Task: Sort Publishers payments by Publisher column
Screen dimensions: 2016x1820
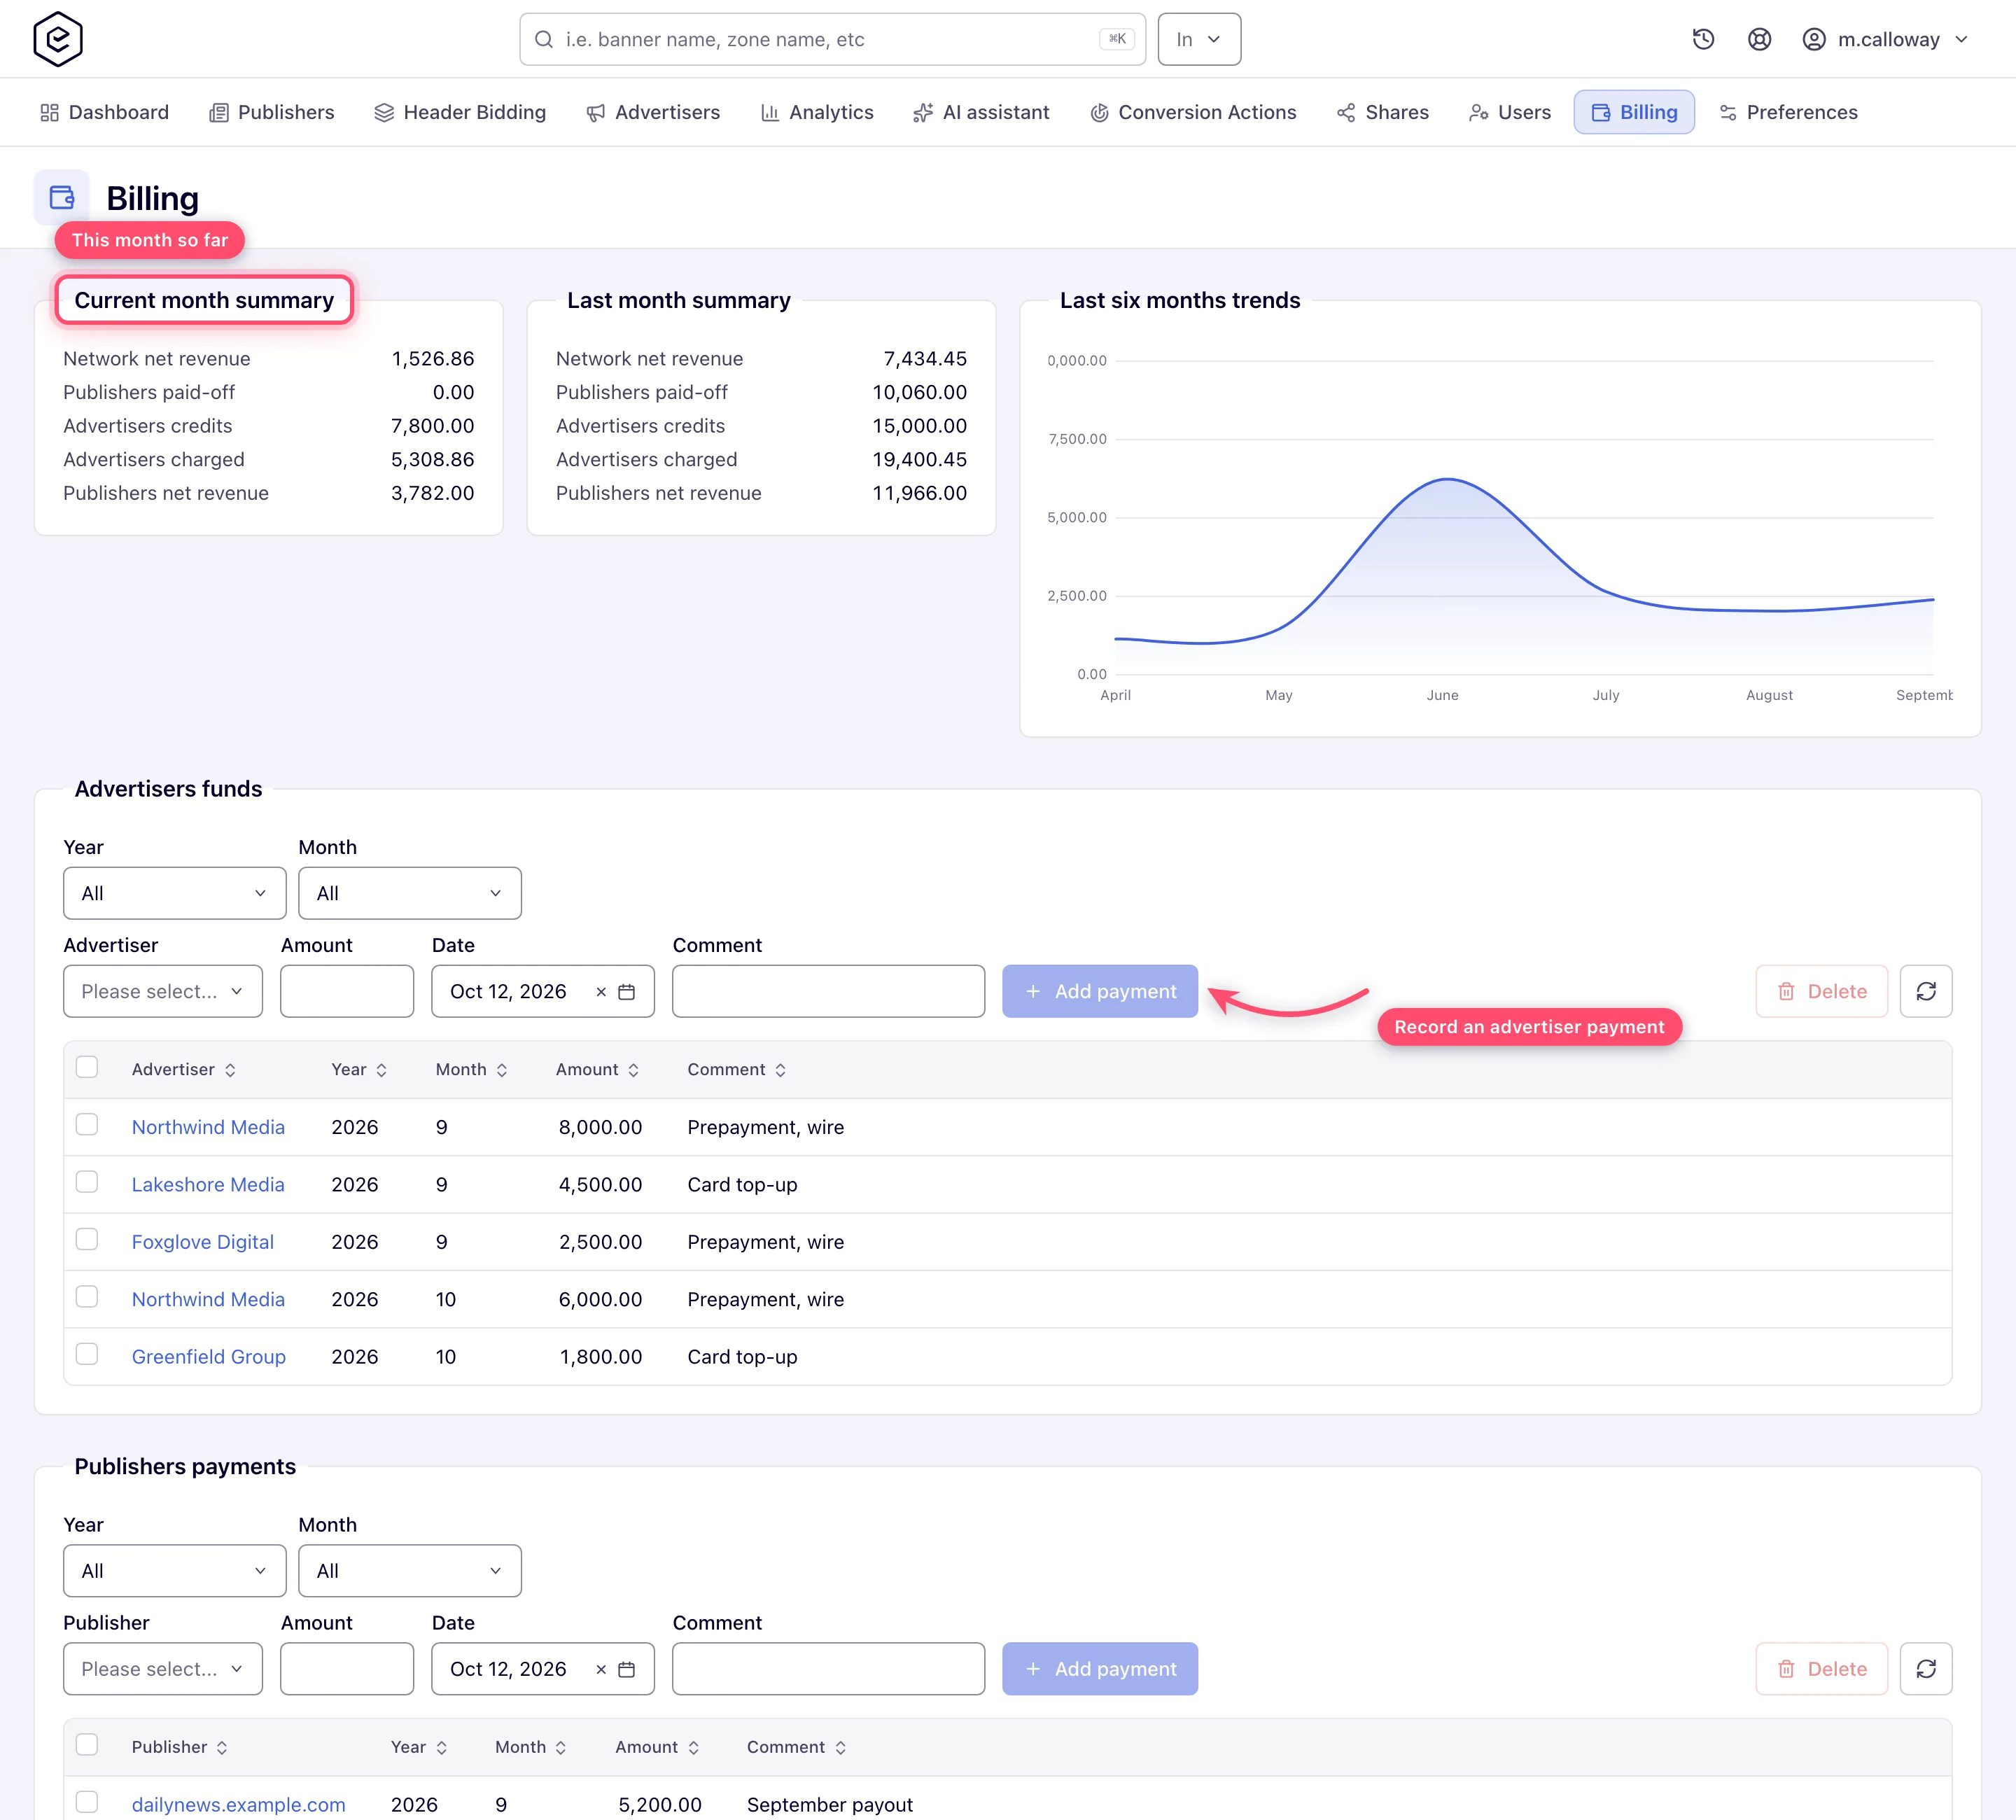Action: pyautogui.click(x=180, y=1746)
